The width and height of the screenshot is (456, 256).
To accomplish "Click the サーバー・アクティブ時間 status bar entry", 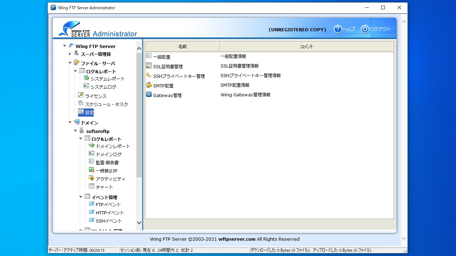I will (x=83, y=250).
